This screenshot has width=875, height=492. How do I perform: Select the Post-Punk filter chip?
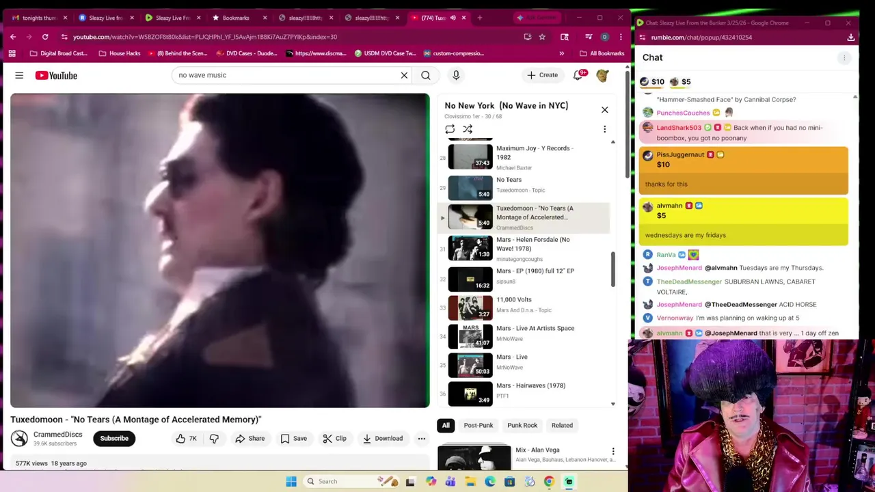[479, 425]
